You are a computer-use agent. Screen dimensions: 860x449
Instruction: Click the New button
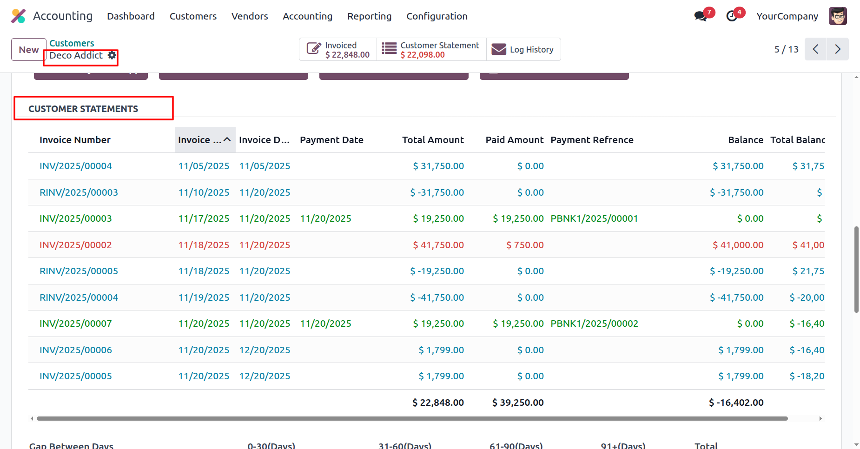pyautogui.click(x=29, y=50)
